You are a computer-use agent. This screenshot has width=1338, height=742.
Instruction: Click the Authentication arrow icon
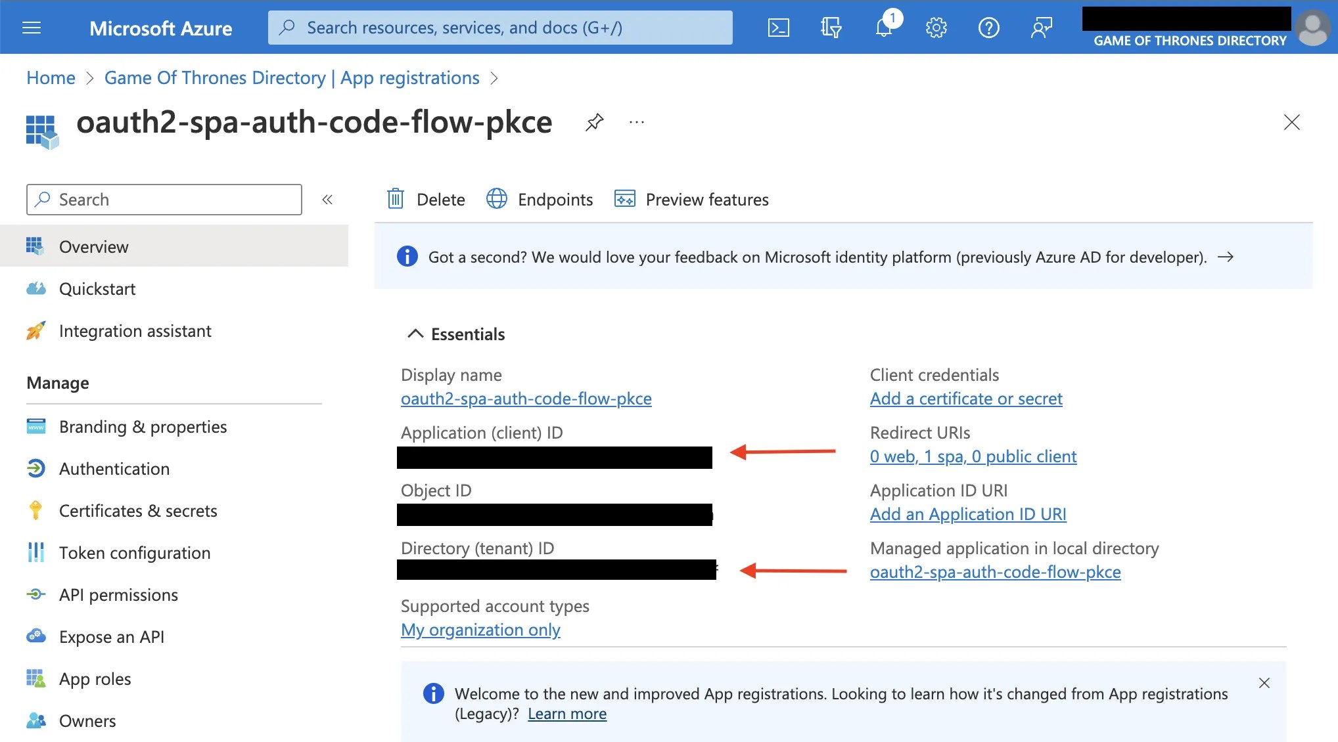(x=36, y=468)
